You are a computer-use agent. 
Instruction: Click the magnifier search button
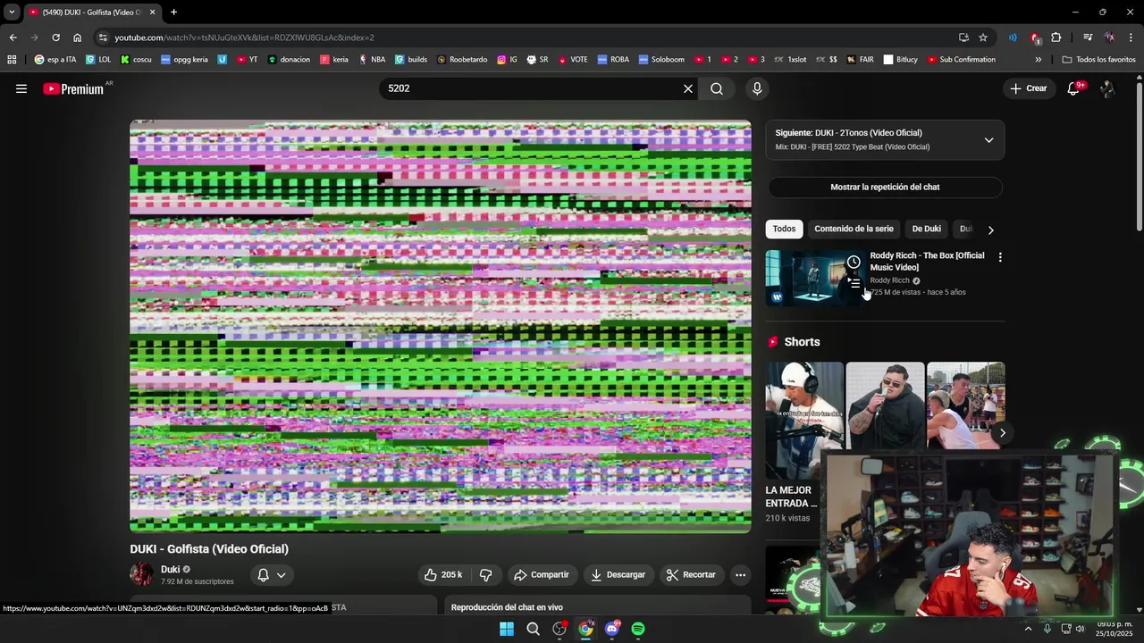click(x=717, y=88)
